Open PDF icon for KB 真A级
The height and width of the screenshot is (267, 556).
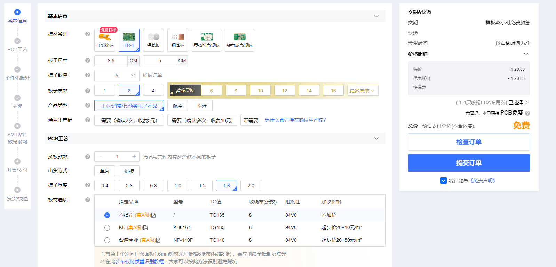pyautogui.click(x=145, y=228)
